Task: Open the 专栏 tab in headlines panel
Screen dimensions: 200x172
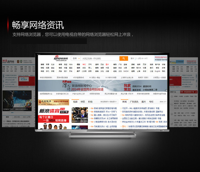Action: click(x=151, y=102)
